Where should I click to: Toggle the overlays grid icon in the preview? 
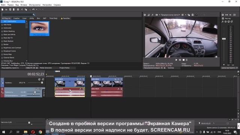point(183,15)
